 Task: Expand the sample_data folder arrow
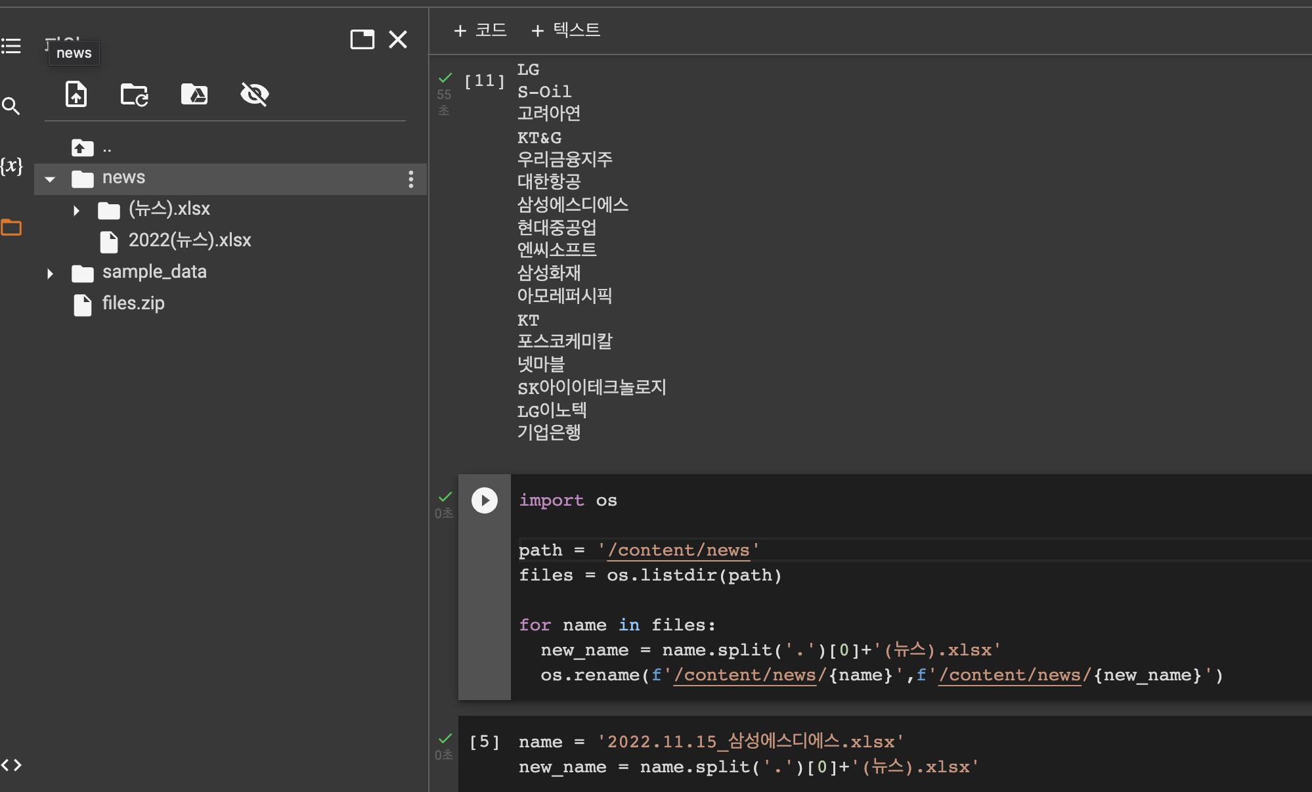(x=50, y=273)
